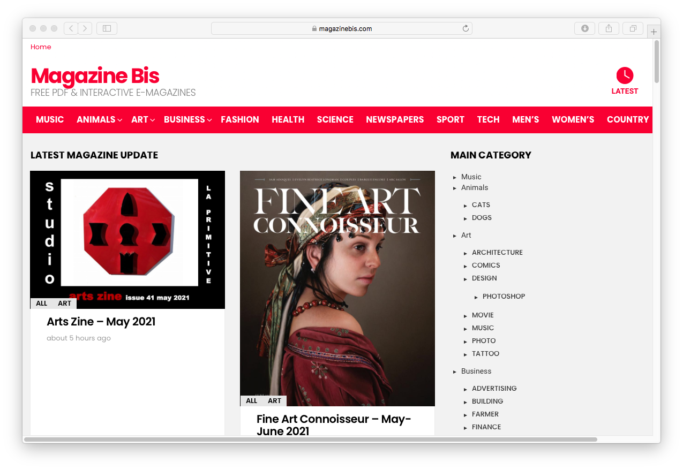
Task: Click ALL tag on Fine Art Connoisseur
Action: click(x=252, y=401)
